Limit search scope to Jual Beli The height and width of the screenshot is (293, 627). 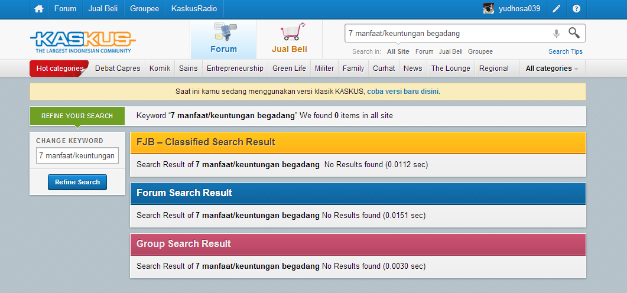pyautogui.click(x=451, y=51)
